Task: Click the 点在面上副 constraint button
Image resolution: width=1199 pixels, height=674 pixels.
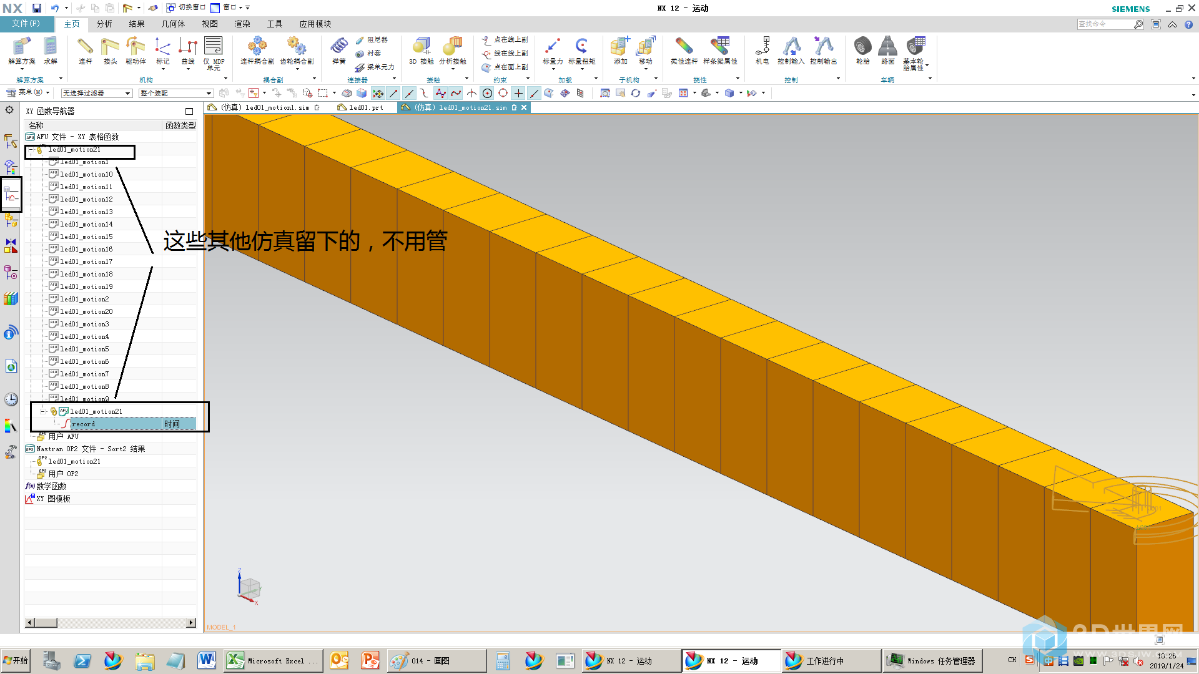Action: 505,67
